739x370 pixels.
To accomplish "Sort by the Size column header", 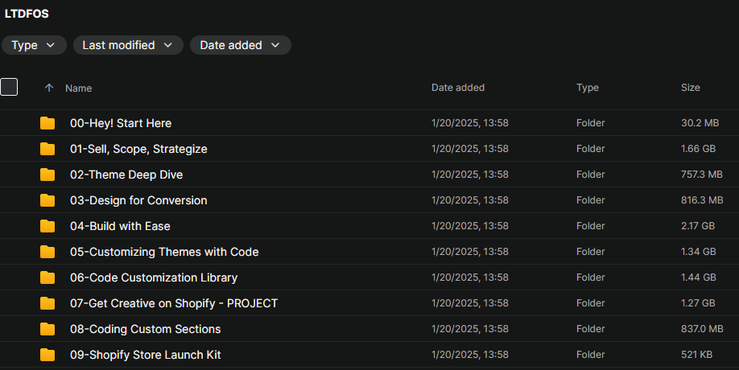I will point(690,87).
